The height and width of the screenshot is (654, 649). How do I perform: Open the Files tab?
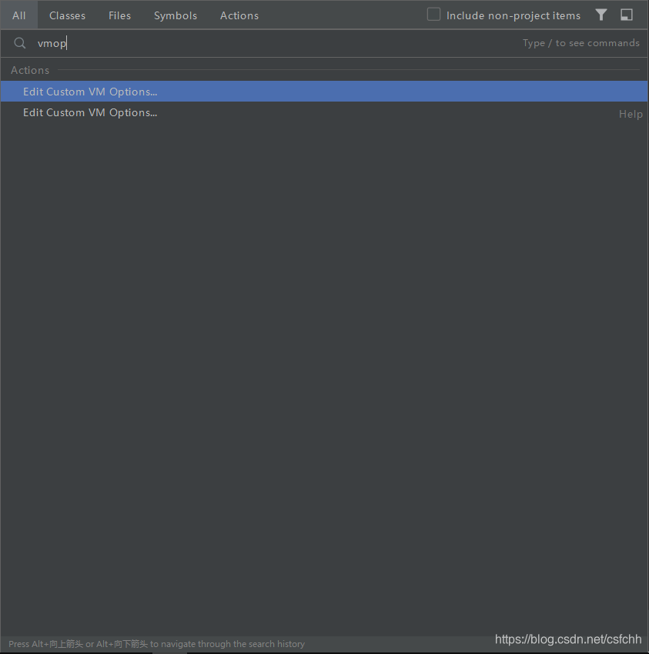coord(120,15)
